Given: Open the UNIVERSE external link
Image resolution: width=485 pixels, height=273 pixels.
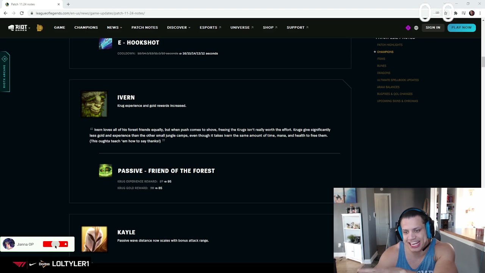Looking at the screenshot, I should [242, 28].
